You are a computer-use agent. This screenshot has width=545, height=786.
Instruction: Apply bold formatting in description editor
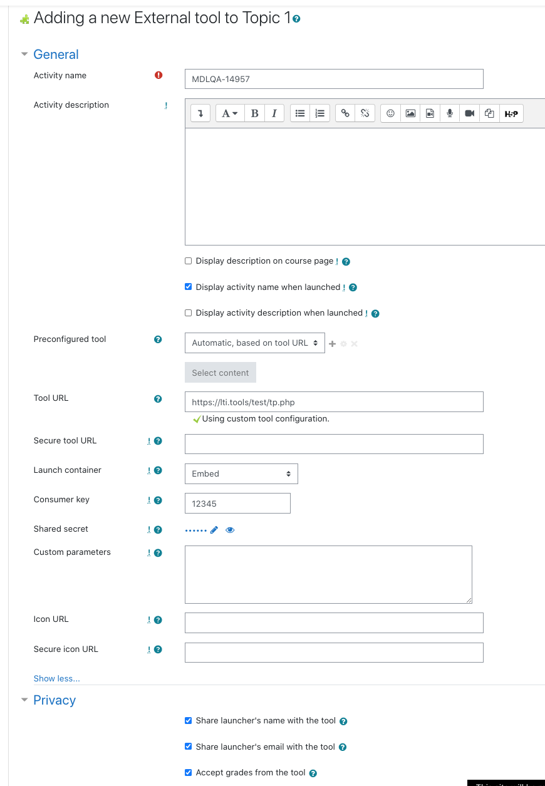[x=254, y=113]
